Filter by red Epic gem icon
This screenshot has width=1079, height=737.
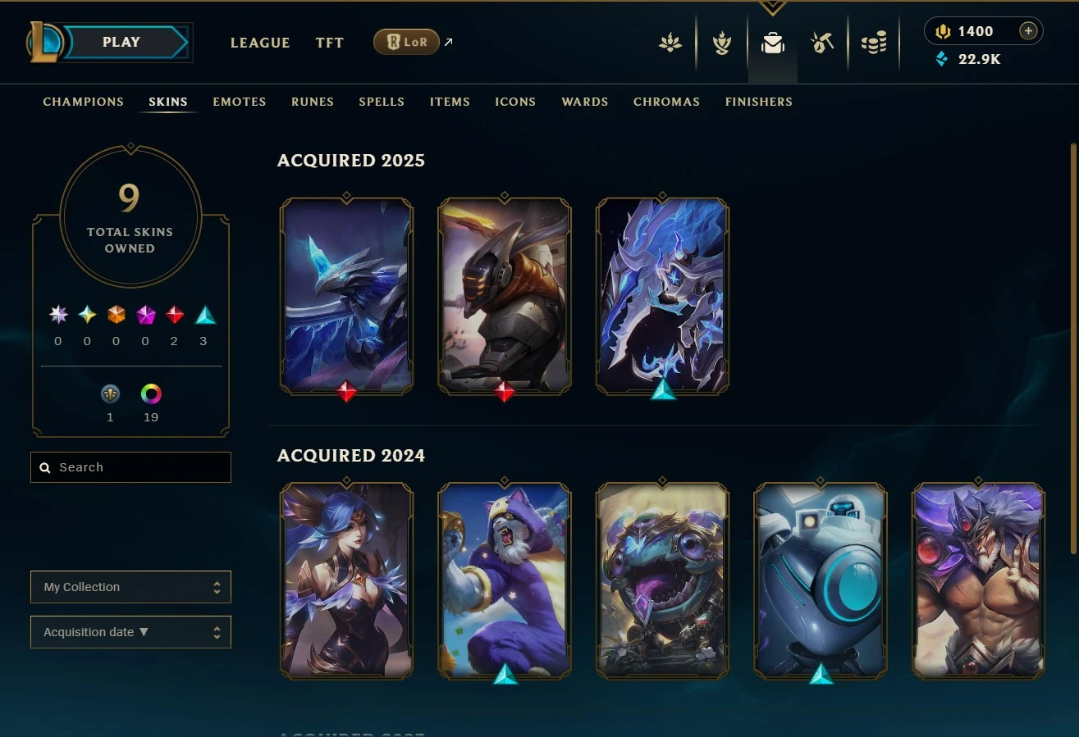(x=174, y=315)
